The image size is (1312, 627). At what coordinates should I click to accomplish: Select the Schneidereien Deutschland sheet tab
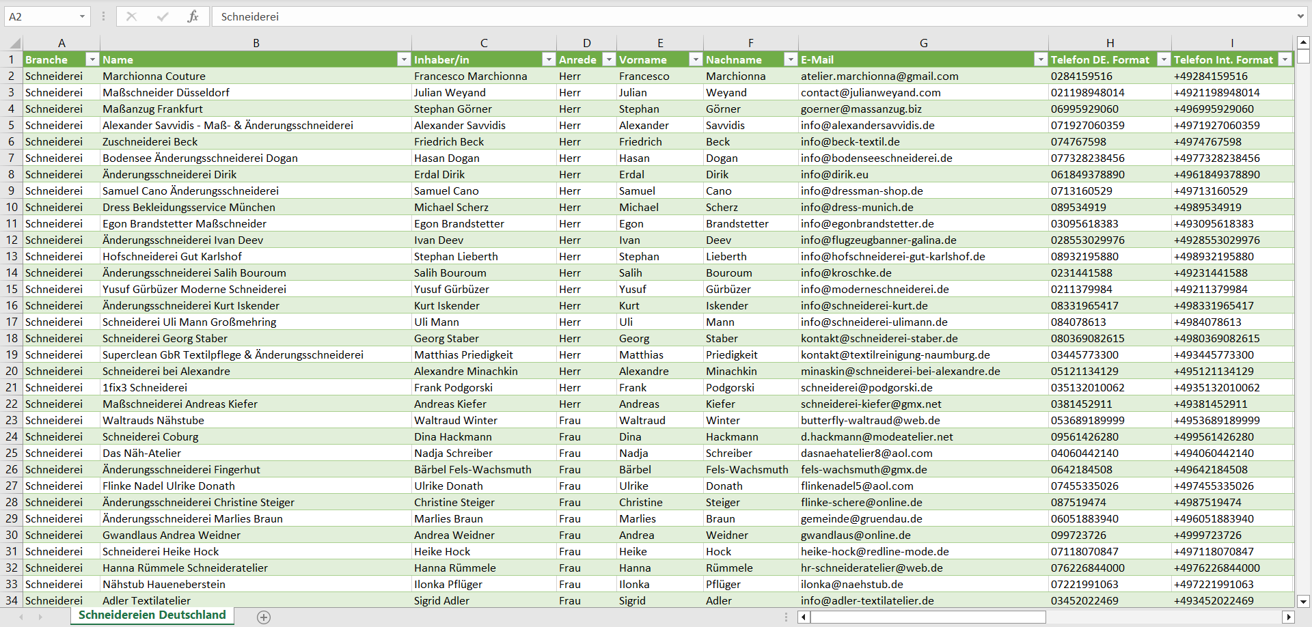coord(152,615)
